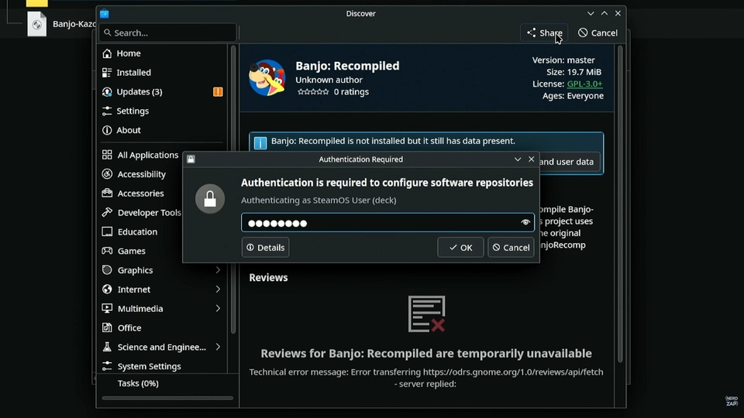Click the orange updates warning badge
The image size is (744, 418).
218,92
